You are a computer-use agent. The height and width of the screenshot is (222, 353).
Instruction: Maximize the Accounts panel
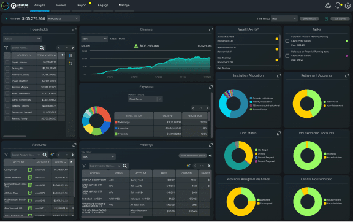click(x=74, y=145)
